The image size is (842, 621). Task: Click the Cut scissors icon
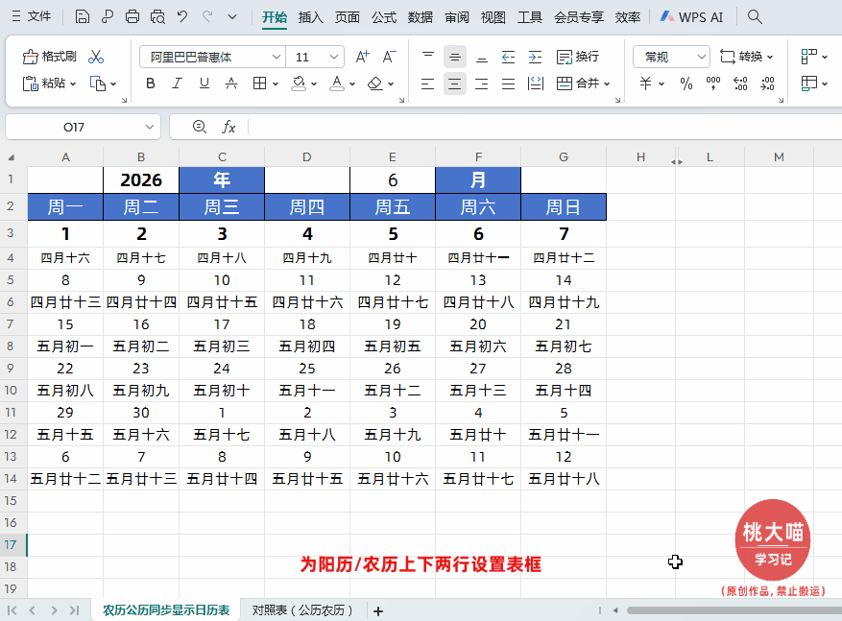click(x=94, y=56)
